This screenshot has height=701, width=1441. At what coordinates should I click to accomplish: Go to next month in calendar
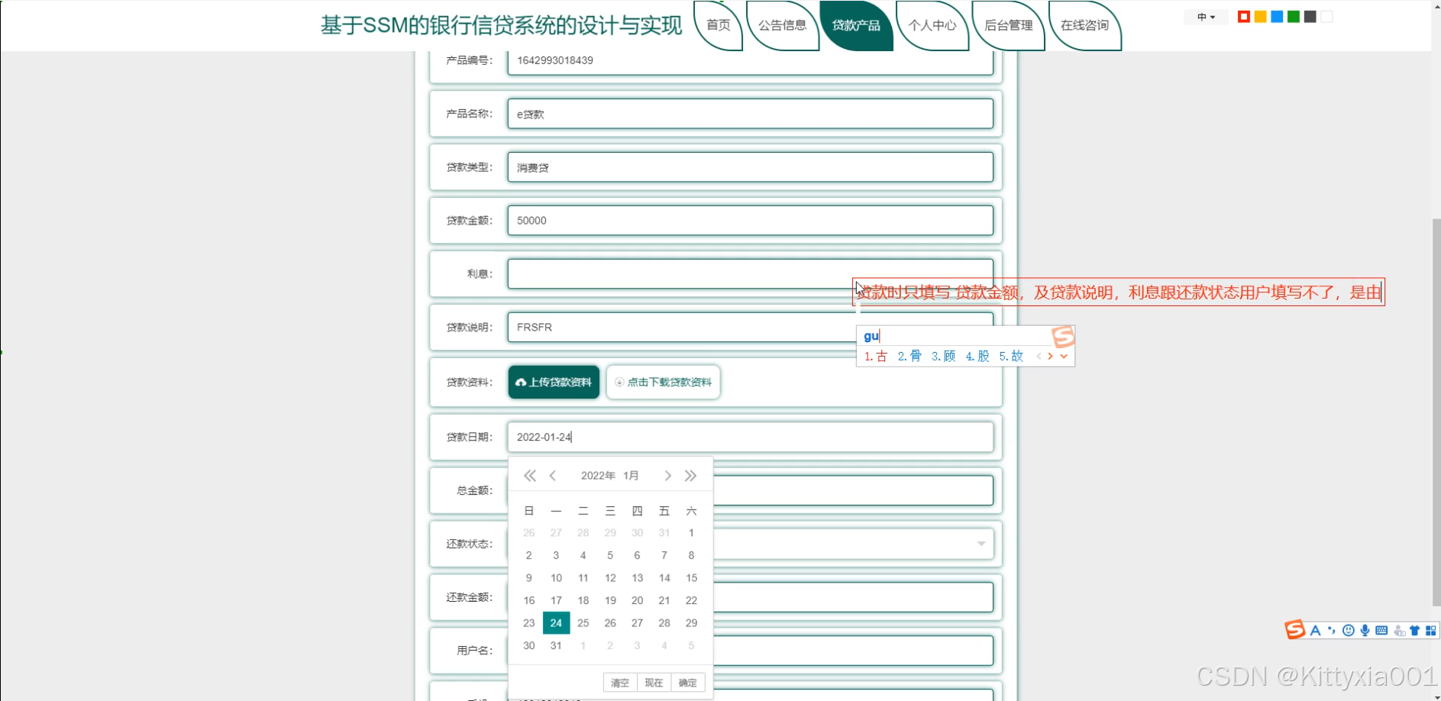click(x=667, y=476)
